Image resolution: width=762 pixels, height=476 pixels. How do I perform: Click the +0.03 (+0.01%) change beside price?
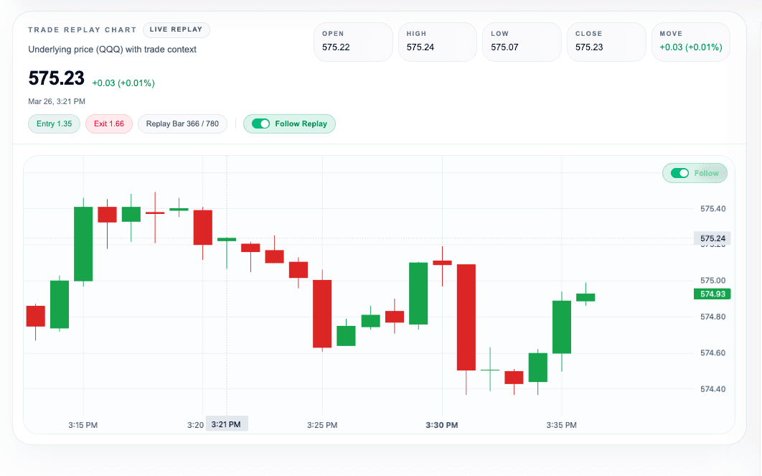click(x=123, y=83)
